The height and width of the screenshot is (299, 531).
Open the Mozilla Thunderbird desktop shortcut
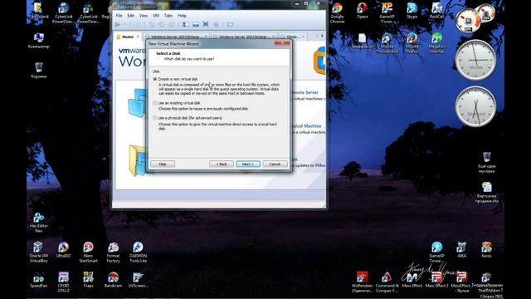pos(387,43)
